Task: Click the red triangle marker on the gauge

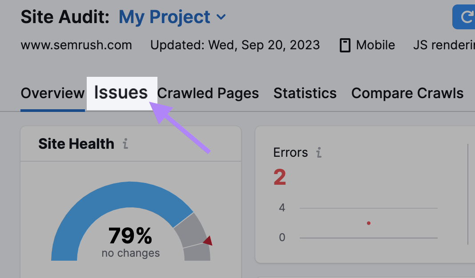Action: coord(207,241)
